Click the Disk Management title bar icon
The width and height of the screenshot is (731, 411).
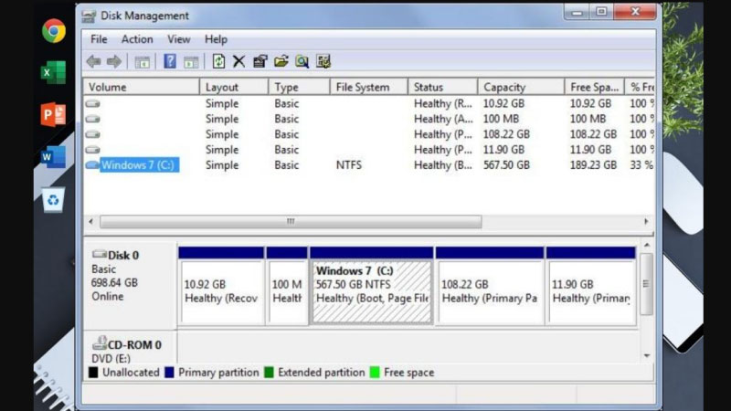pyautogui.click(x=89, y=16)
